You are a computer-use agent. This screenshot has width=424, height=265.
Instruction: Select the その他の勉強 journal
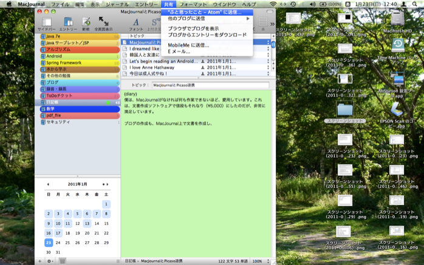point(80,76)
